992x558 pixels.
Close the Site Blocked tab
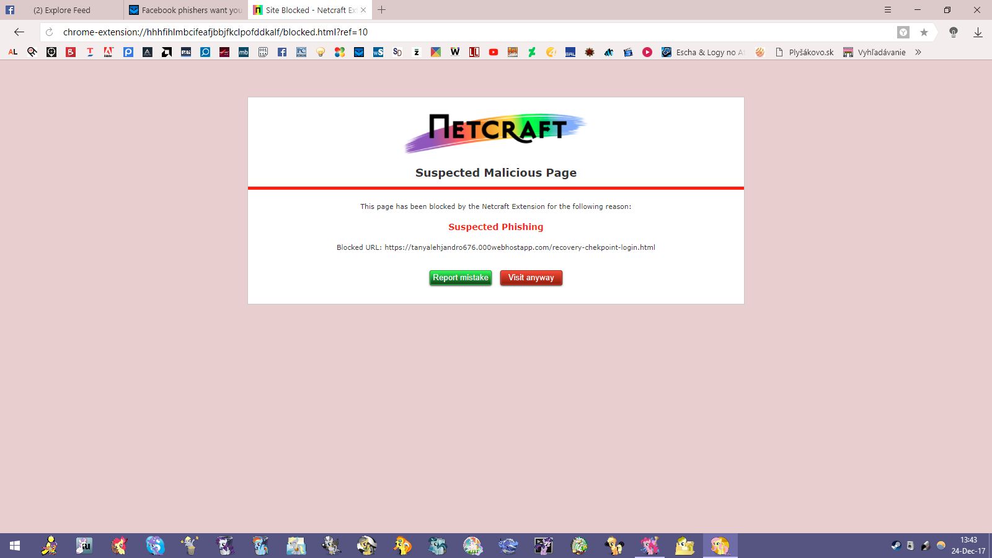click(x=363, y=10)
